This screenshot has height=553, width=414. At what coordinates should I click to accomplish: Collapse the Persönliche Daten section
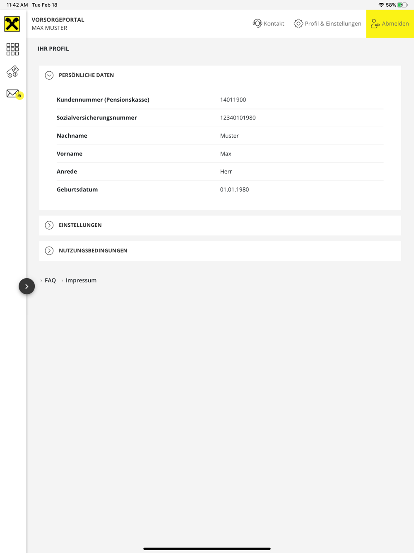point(49,75)
